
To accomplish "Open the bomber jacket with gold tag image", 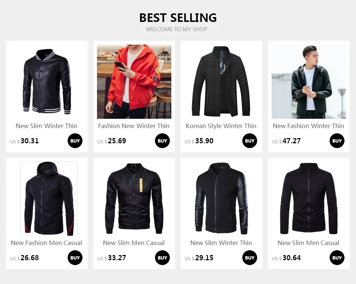I will (x=134, y=199).
